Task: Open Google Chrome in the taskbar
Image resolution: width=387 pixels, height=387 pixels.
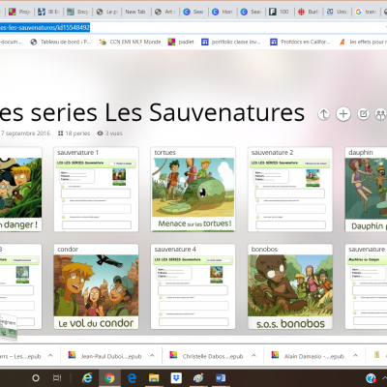Action: click(x=109, y=377)
